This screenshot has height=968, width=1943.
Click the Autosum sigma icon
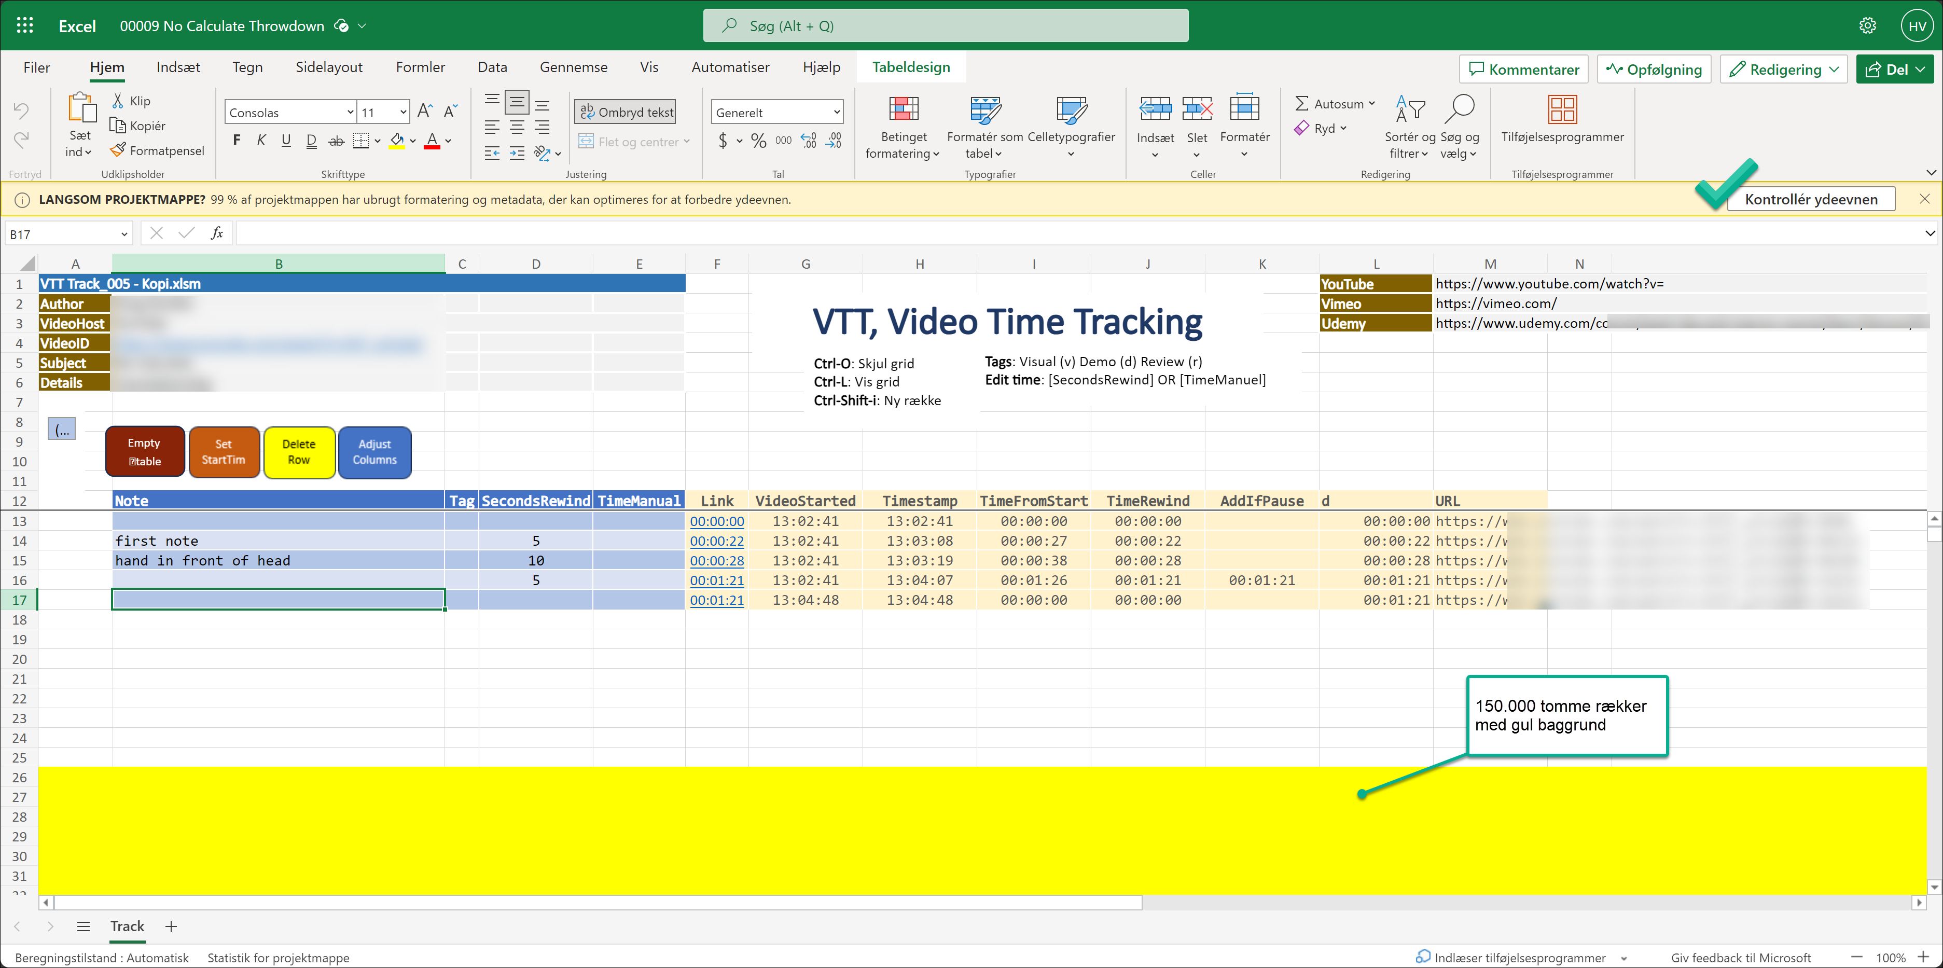coord(1301,103)
